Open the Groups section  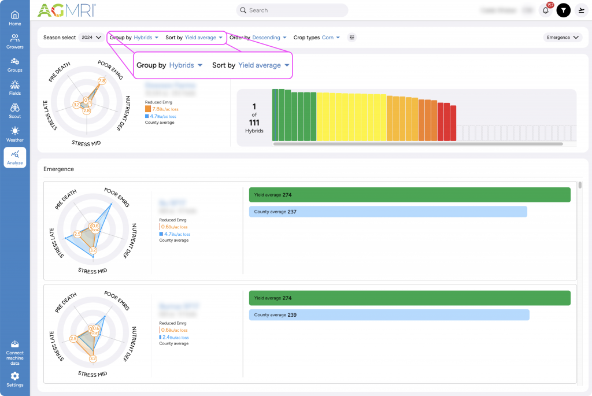coord(14,65)
